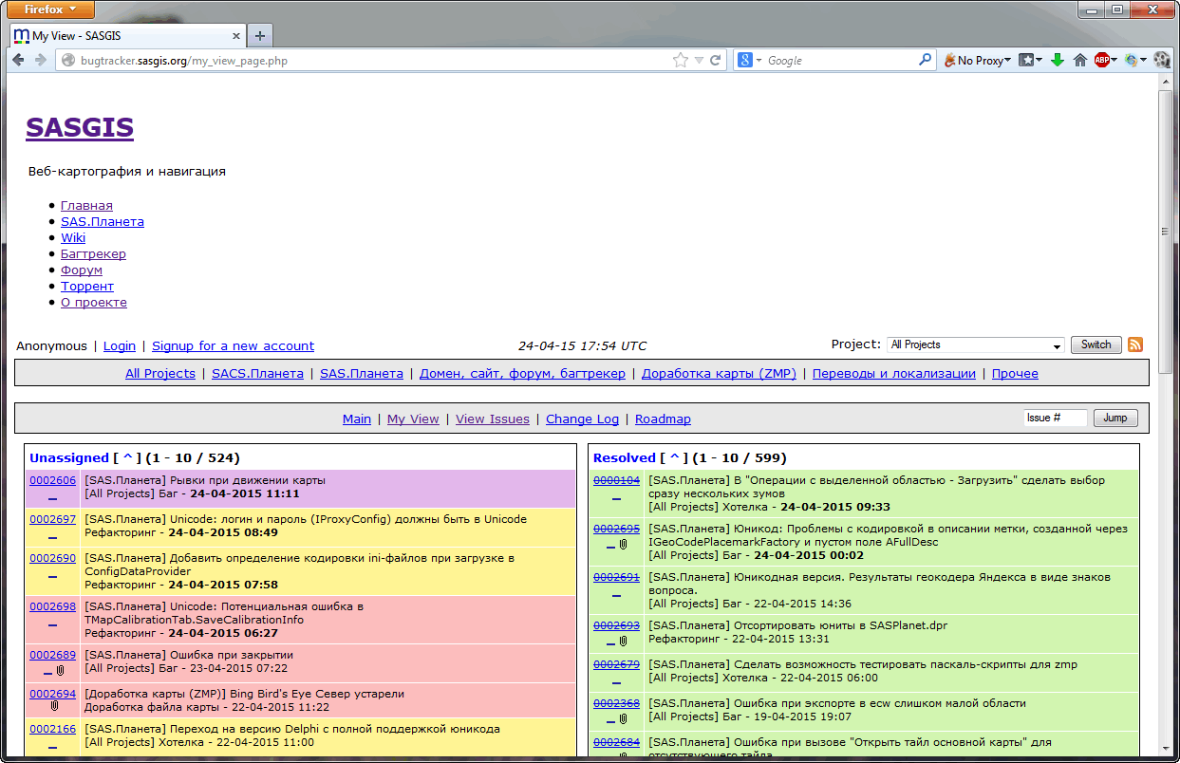Open the Firefox application menu
The height and width of the screenshot is (763, 1180).
tap(47, 9)
